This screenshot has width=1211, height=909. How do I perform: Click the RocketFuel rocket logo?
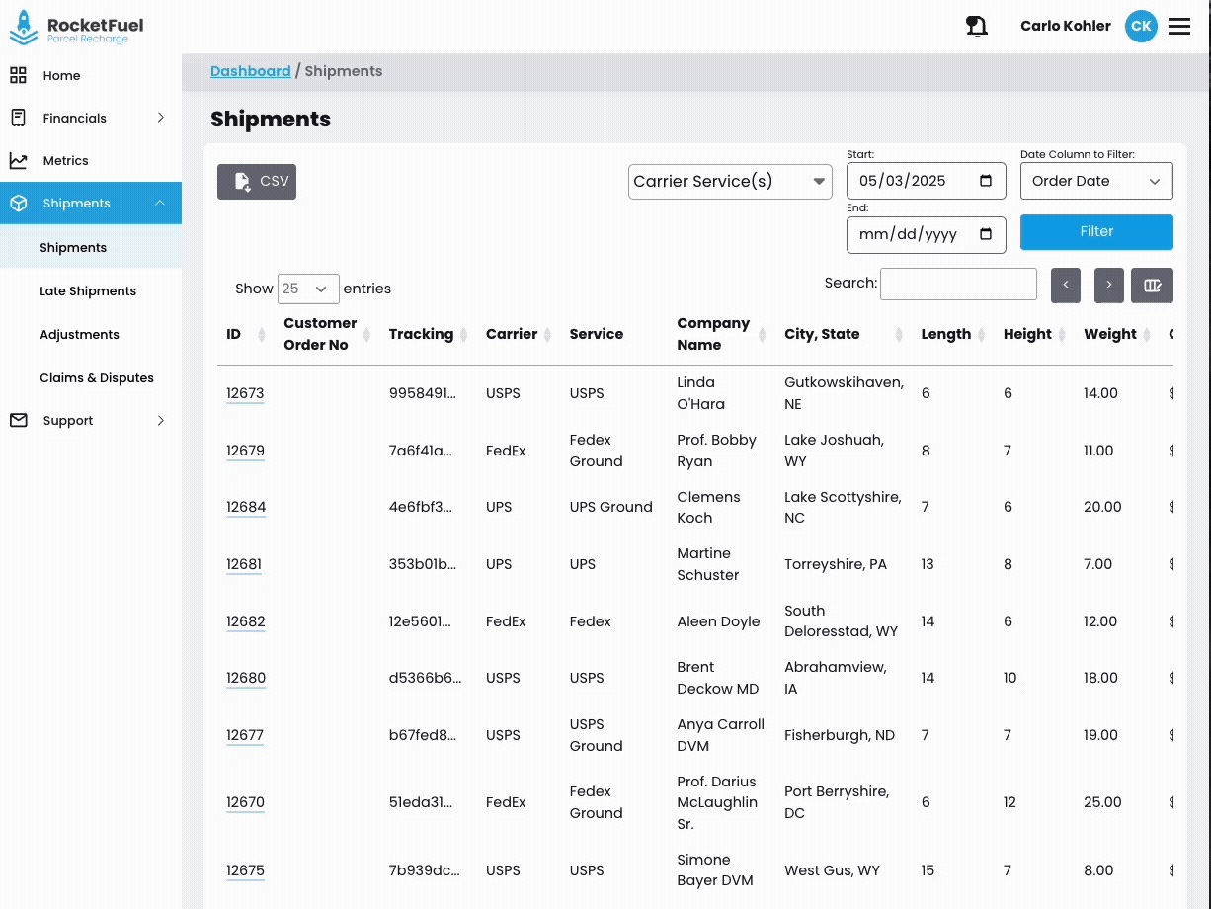coord(24,28)
